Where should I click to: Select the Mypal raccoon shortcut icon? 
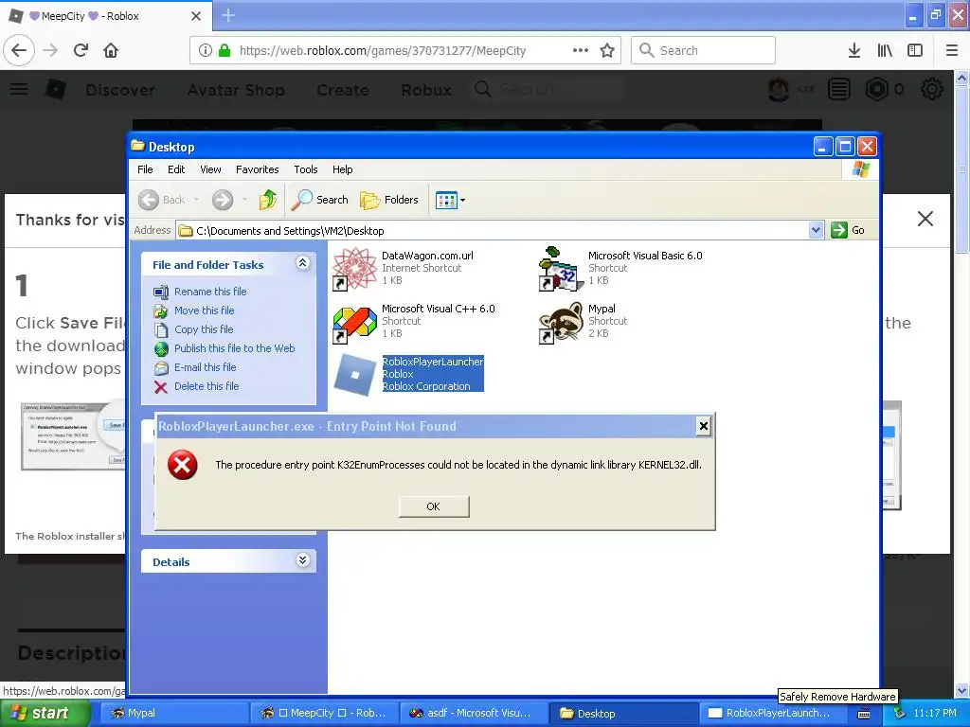[x=561, y=322]
